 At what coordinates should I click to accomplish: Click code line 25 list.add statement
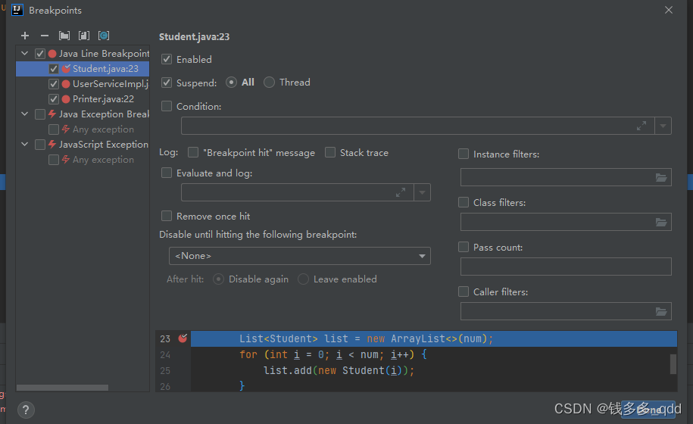tap(339, 370)
